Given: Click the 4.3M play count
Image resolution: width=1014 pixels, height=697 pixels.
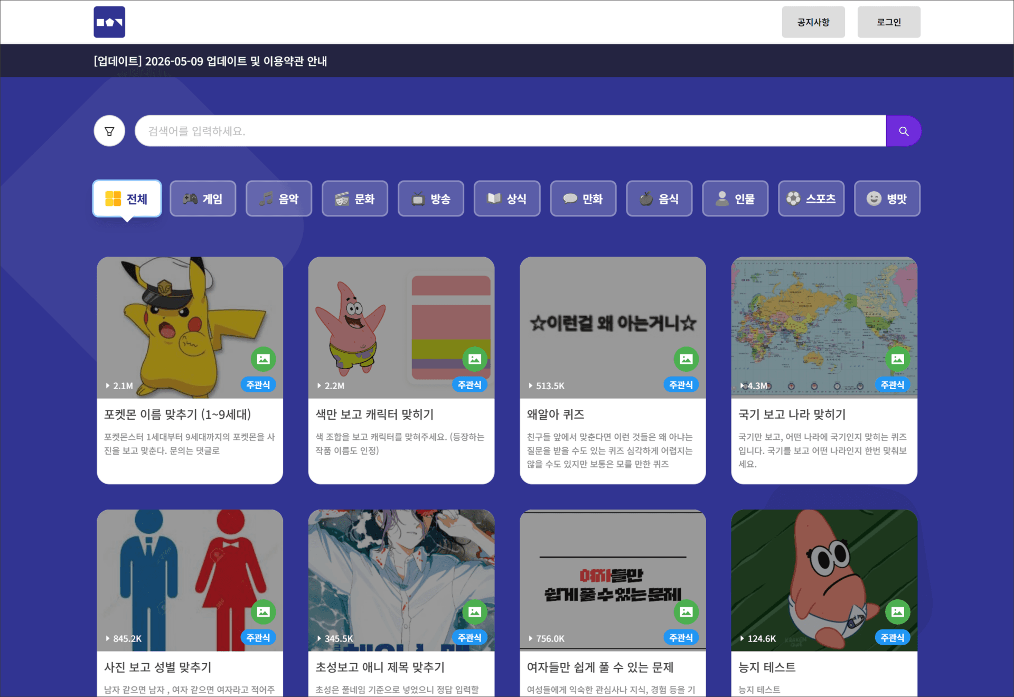Looking at the screenshot, I should 754,386.
